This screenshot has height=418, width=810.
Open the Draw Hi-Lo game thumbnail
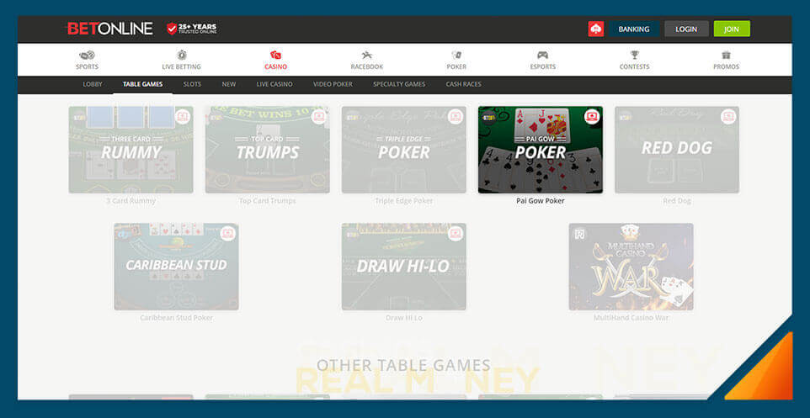point(403,267)
